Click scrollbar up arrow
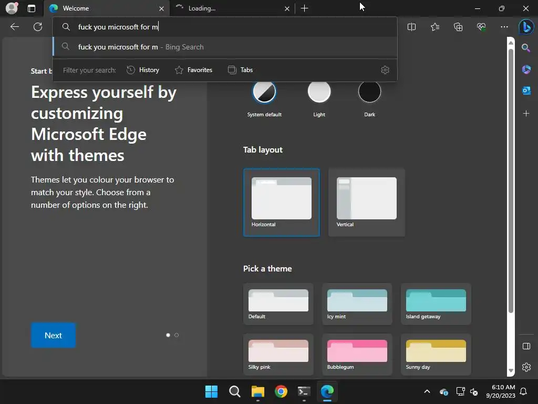 pos(511,43)
